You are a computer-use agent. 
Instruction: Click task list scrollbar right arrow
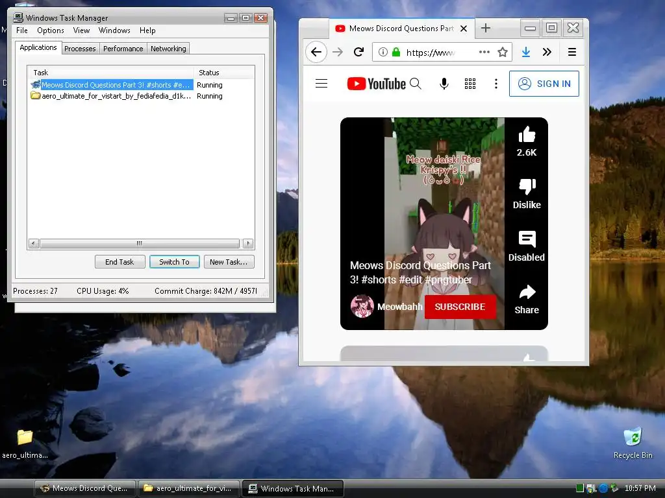[x=248, y=243]
